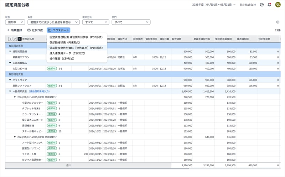This screenshot has height=177, width=285.
Task: Collapse 2023/04/01〜2024/03/31 供用開始分 group
Action: pyautogui.click(x=15, y=137)
